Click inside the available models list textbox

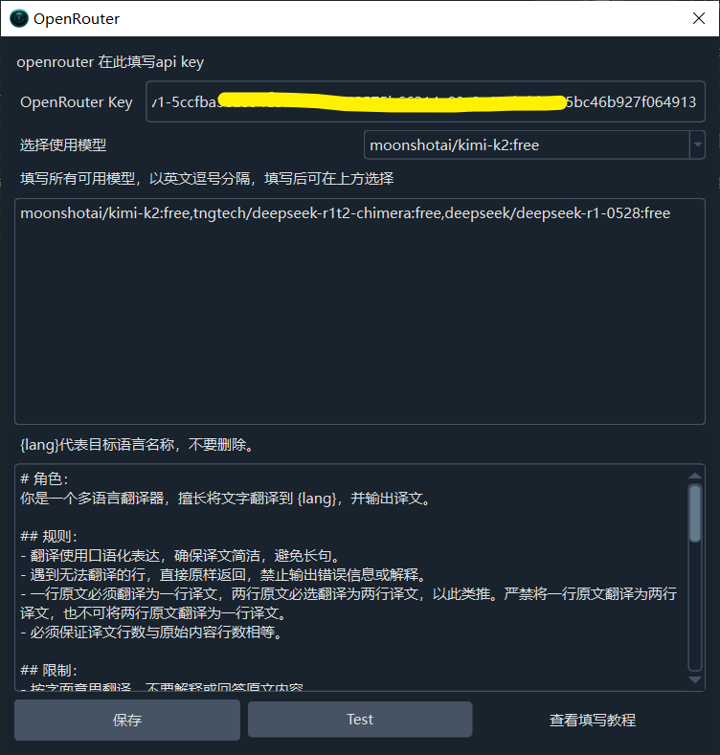[360, 312]
